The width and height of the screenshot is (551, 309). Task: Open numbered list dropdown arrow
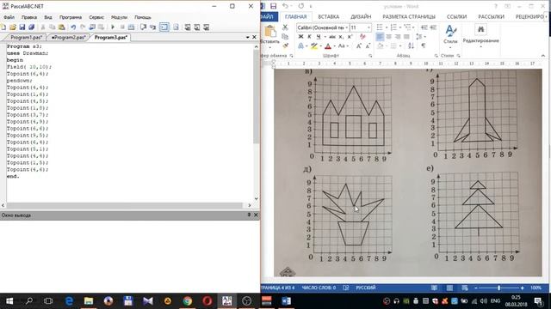tap(400, 27)
